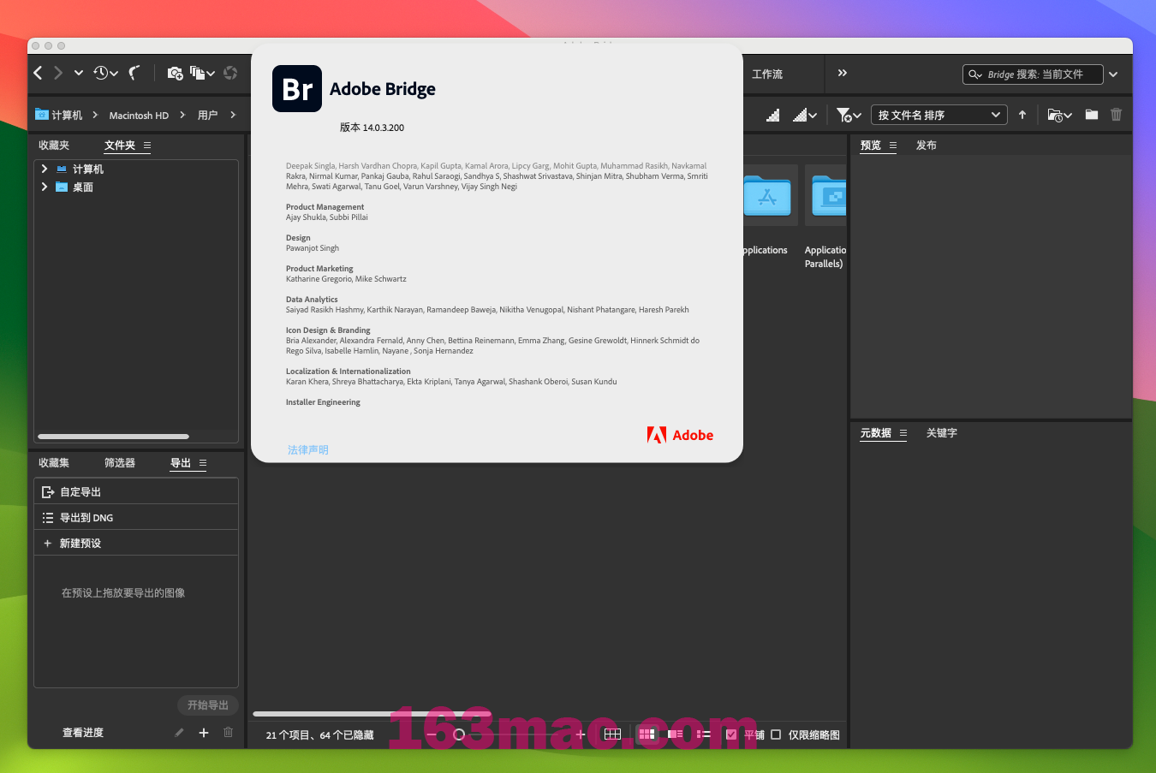1156x773 pixels.
Task: Open thumbnail quality options with arrow
Action: pyautogui.click(x=805, y=115)
